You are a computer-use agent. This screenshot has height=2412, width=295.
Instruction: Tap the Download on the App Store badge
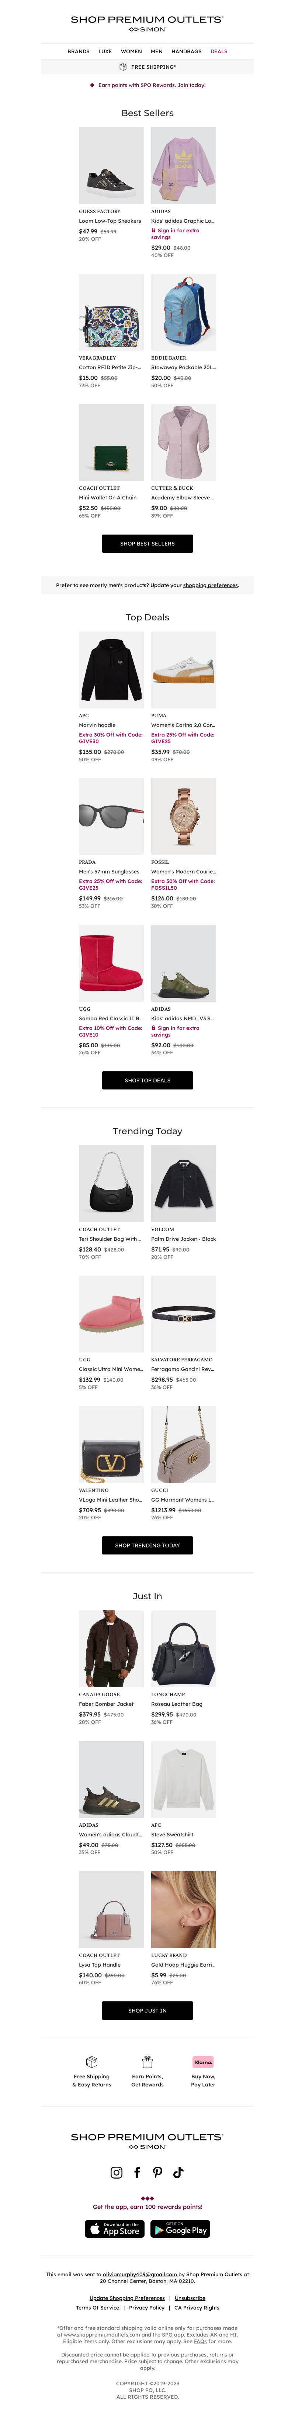point(116,2229)
